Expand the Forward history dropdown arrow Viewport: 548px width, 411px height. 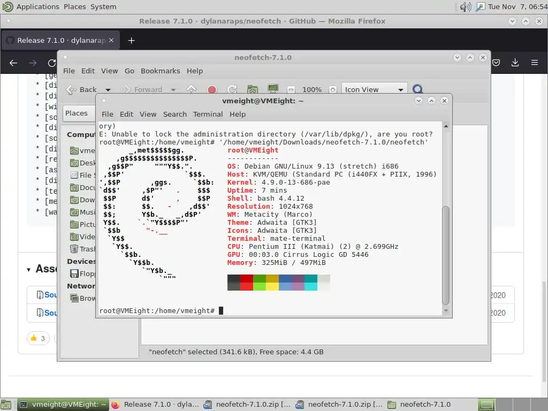pos(173,90)
